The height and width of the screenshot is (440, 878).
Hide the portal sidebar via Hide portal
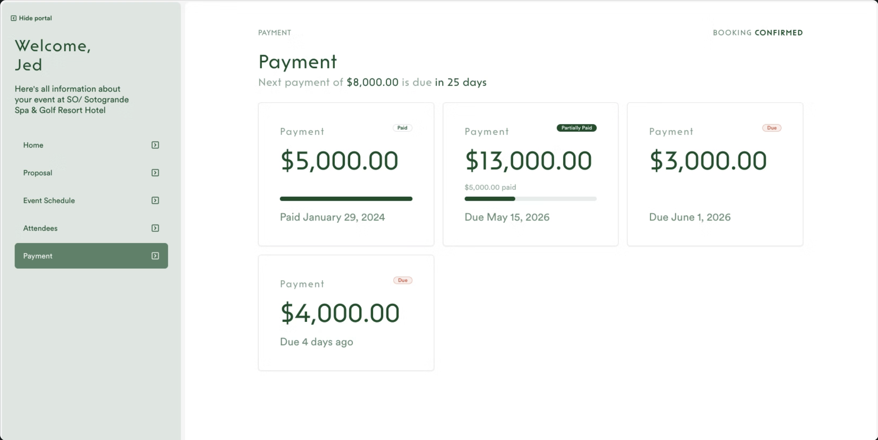pyautogui.click(x=31, y=18)
